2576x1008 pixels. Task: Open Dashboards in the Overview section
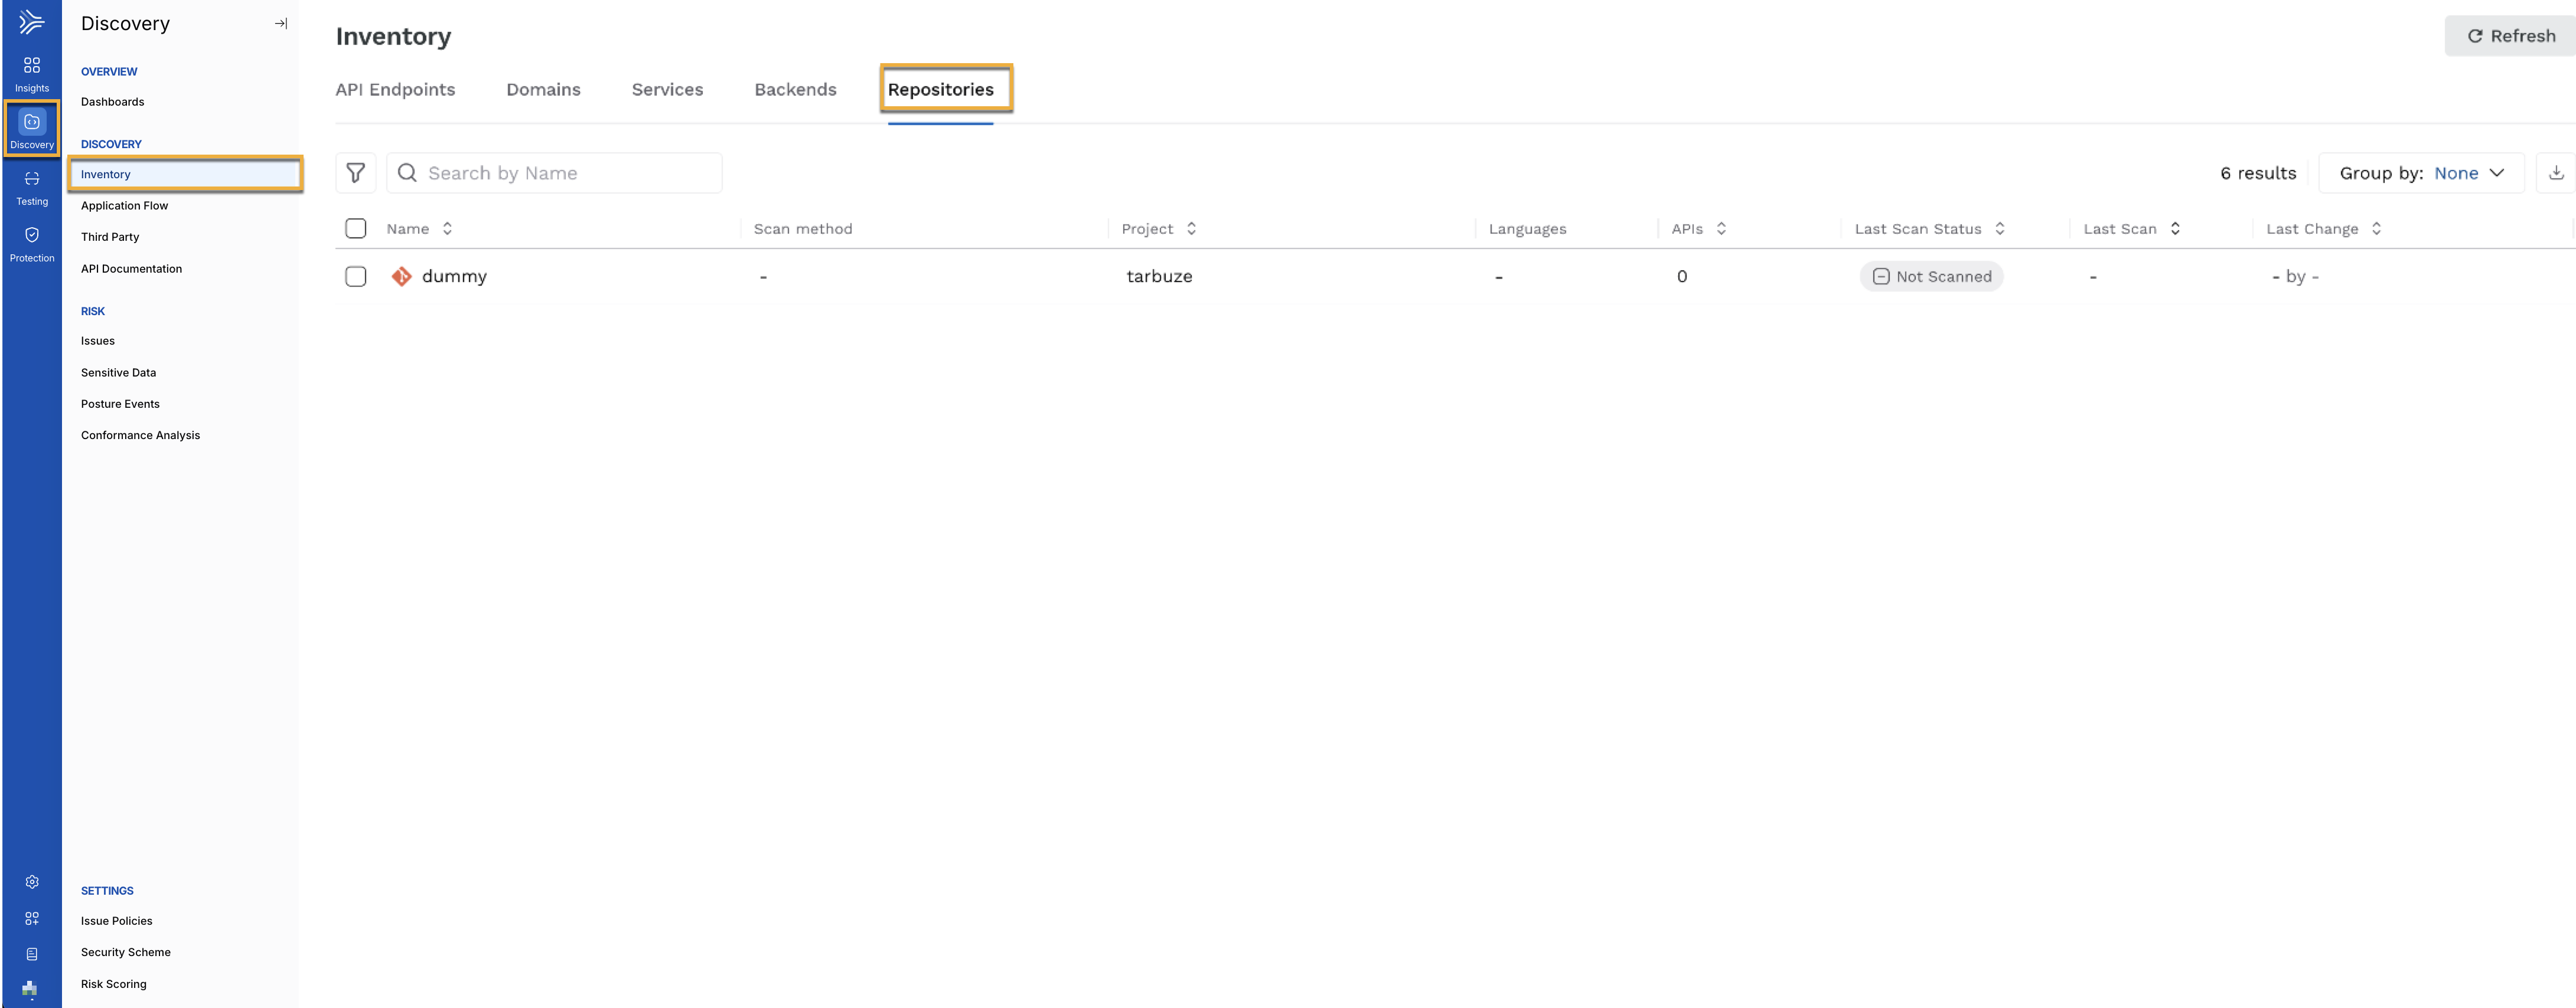112,102
